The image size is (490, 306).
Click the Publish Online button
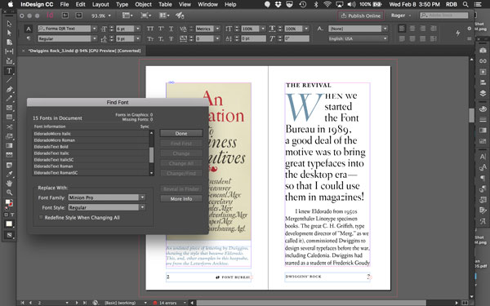(361, 16)
